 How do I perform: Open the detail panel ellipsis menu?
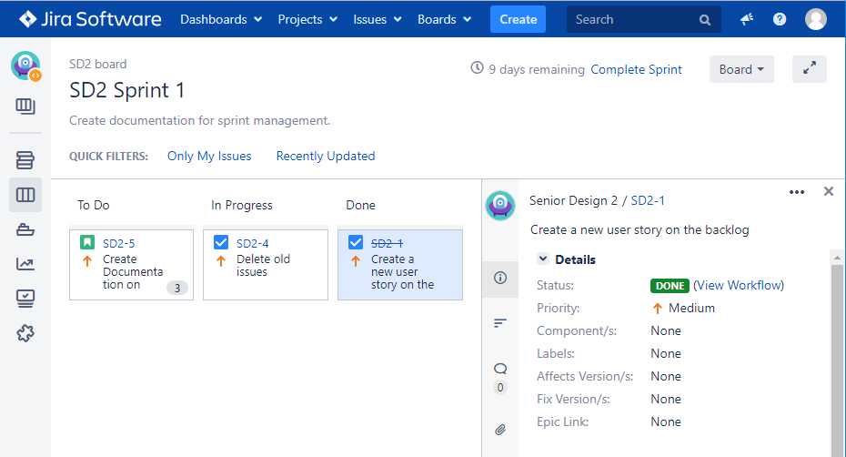[x=797, y=192]
